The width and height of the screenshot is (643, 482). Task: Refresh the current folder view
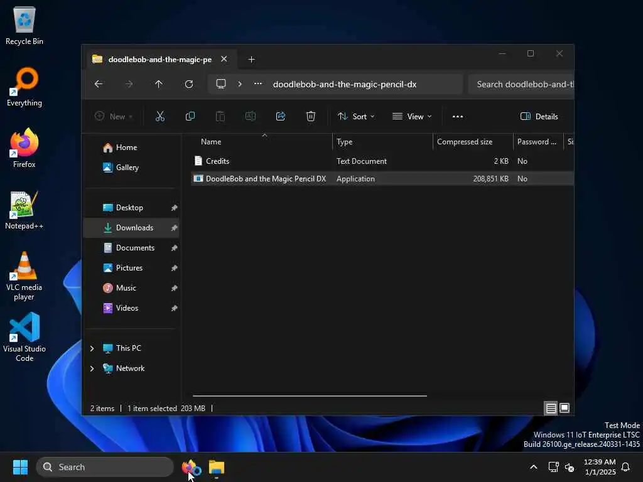(188, 84)
